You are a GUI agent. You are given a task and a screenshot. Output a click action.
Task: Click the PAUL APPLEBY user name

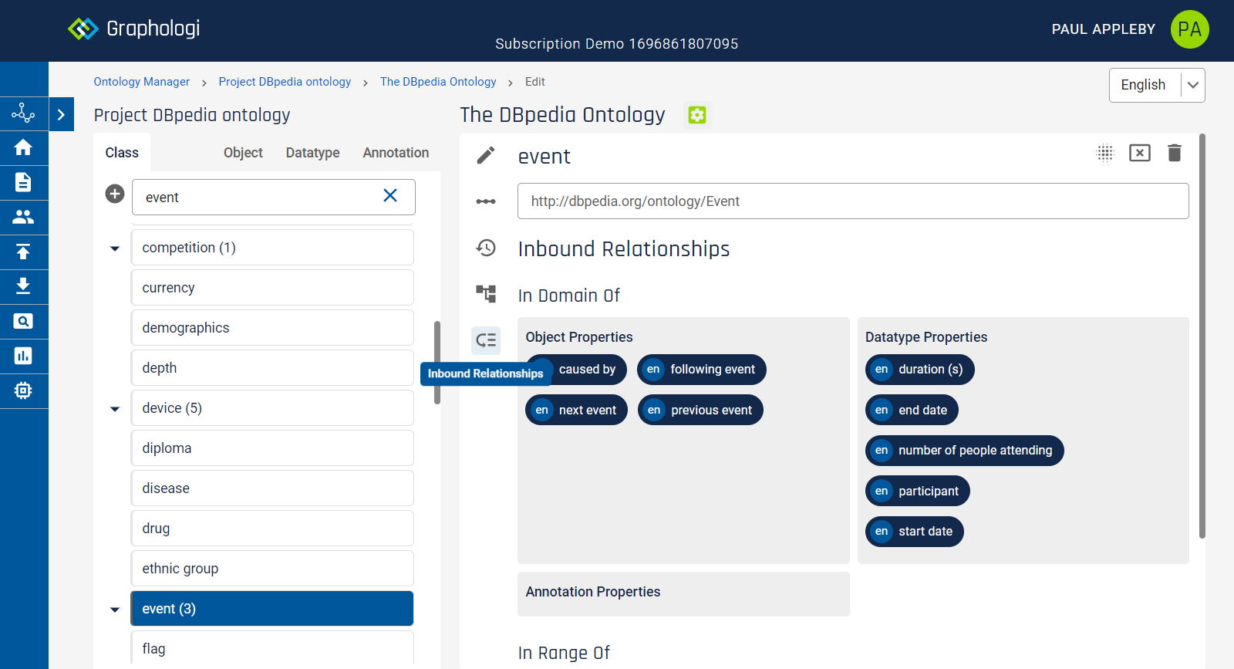point(1104,29)
